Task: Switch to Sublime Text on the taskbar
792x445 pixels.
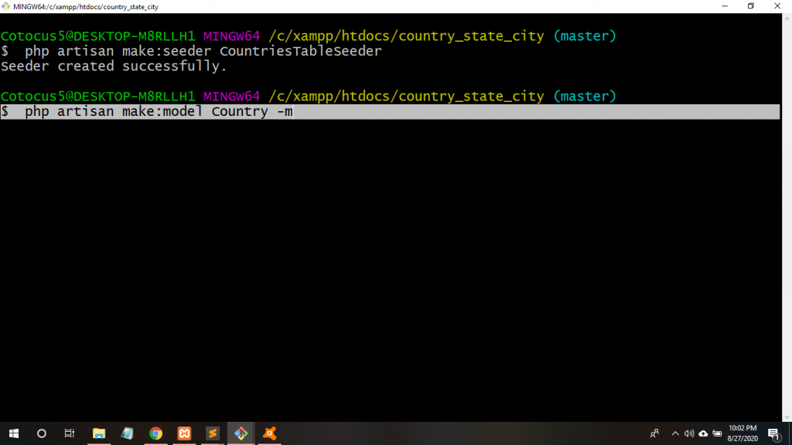Action: (x=212, y=433)
